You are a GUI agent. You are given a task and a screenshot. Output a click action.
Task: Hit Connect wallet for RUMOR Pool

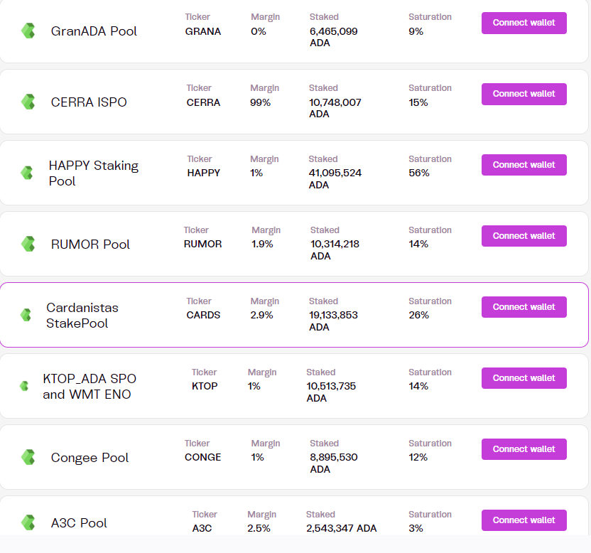point(524,236)
